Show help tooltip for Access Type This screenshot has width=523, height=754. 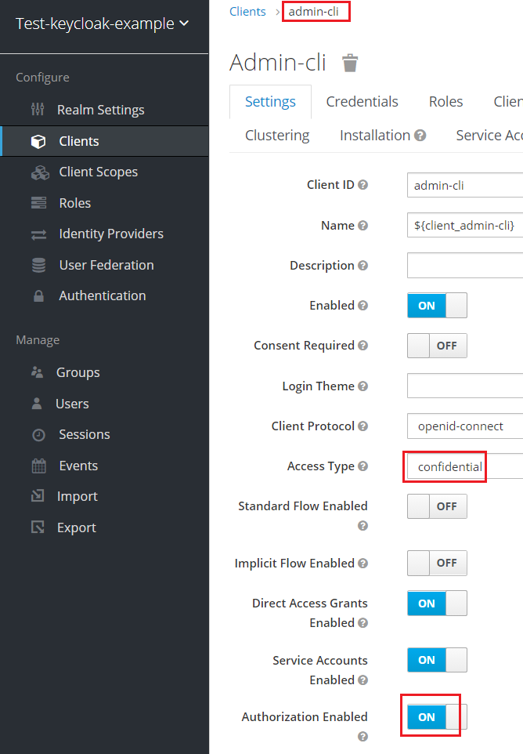363,466
